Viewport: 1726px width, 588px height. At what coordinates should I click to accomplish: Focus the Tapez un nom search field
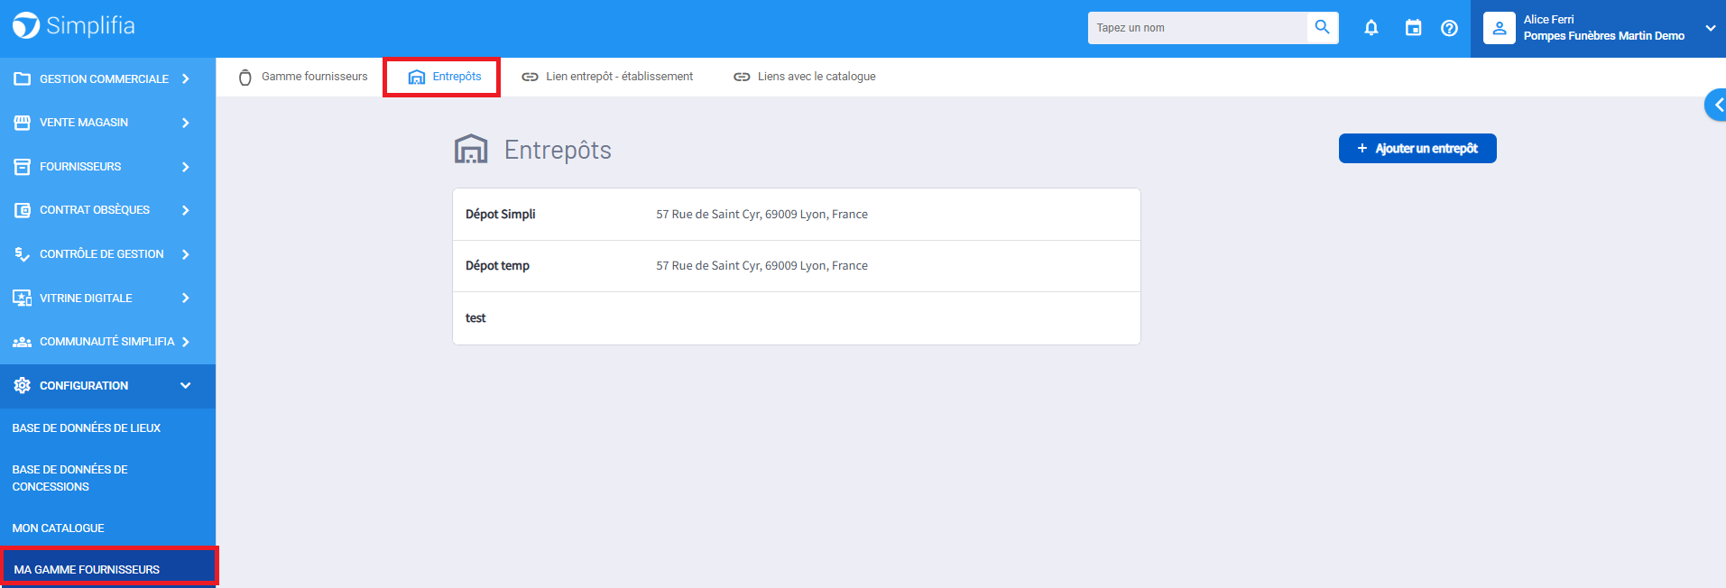[1196, 28]
